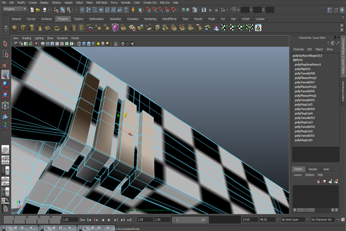This screenshot has width=346, height=231.
Task: Click the New Scene icon
Action: click(32, 10)
